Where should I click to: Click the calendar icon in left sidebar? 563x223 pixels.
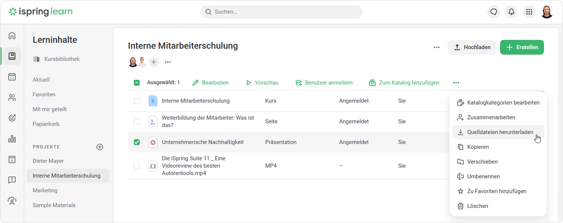(x=12, y=77)
